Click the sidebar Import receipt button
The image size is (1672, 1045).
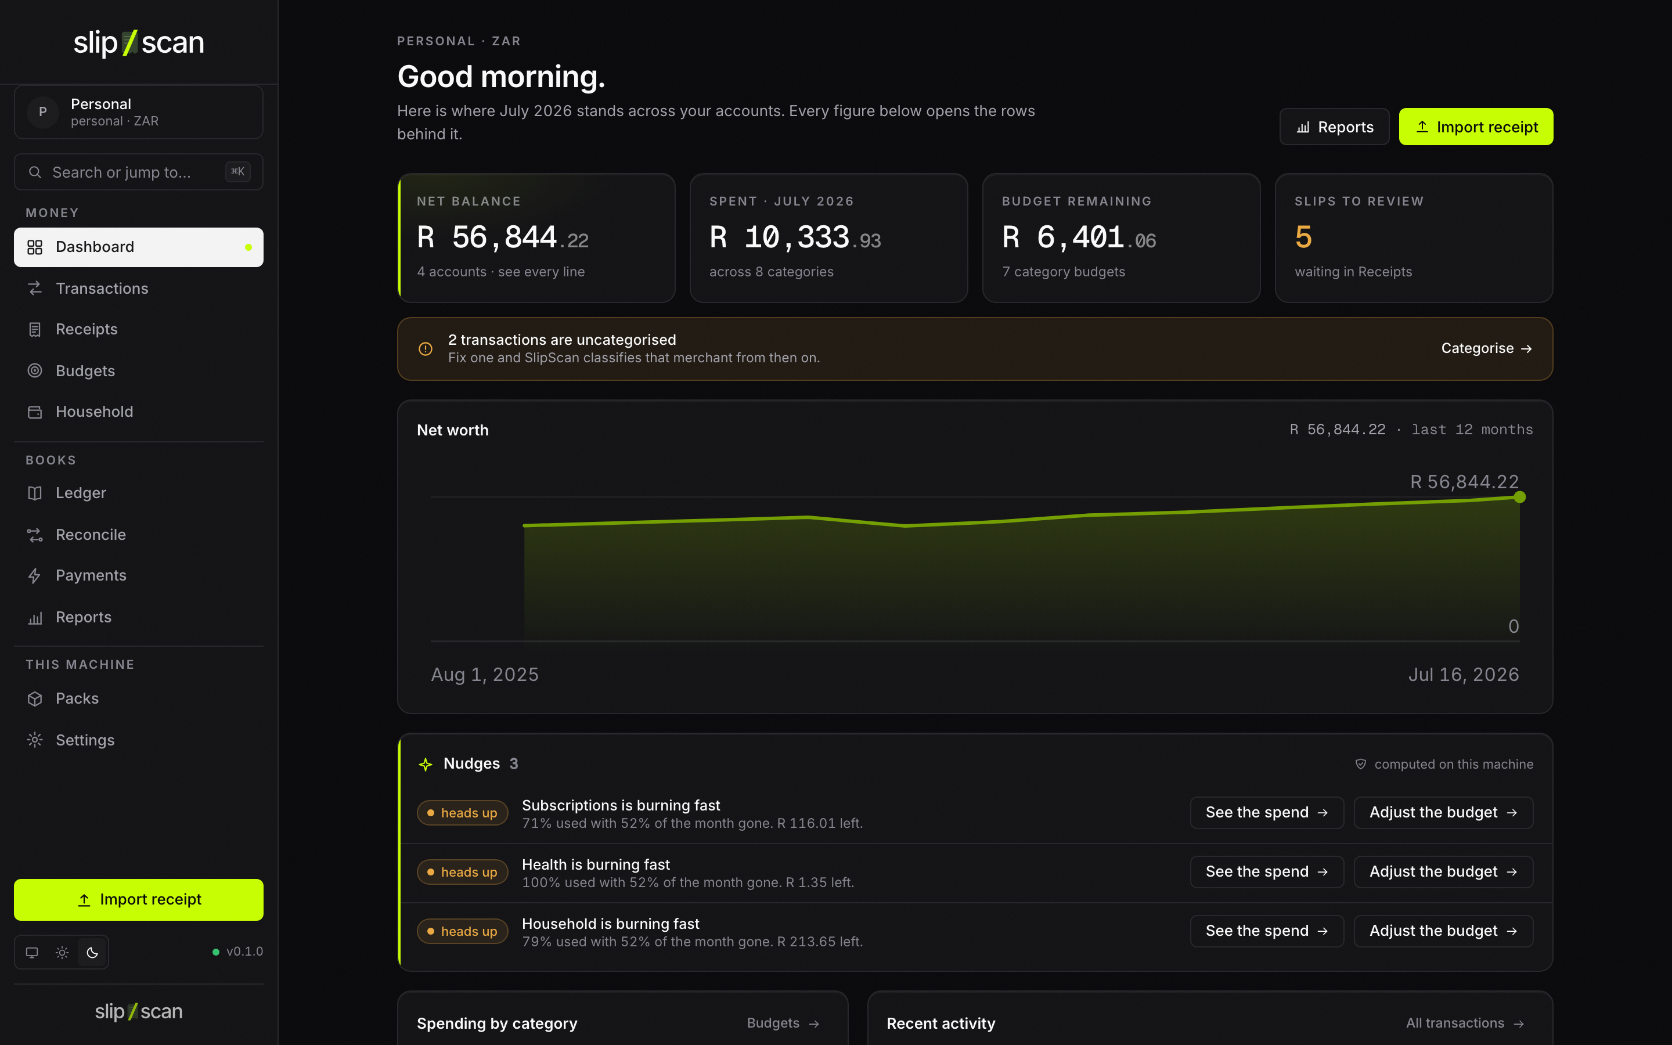(x=138, y=899)
